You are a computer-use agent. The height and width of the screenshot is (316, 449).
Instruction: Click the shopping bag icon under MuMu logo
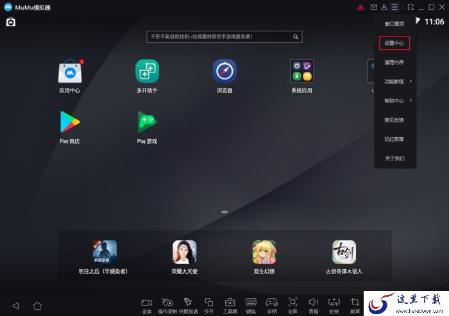(11, 22)
